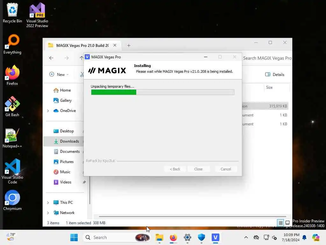Open the Git Bash desktop icon
Screen dimensions: 326x245
pyautogui.click(x=12, y=107)
